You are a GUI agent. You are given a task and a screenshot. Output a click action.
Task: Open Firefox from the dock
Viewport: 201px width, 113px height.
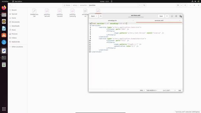4,8
